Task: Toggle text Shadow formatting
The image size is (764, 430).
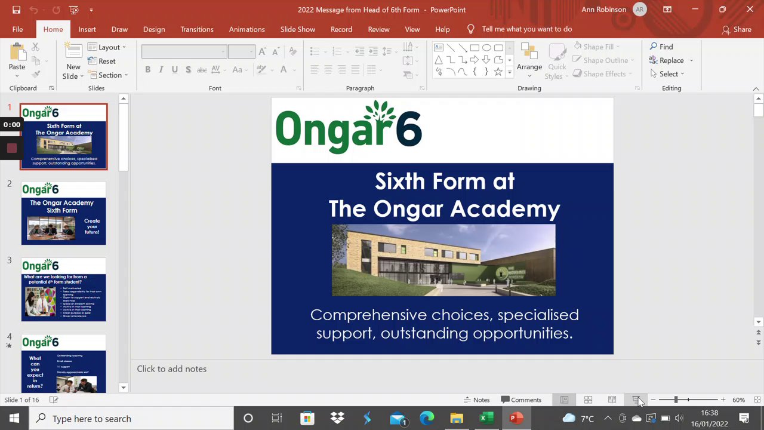Action: pos(188,69)
